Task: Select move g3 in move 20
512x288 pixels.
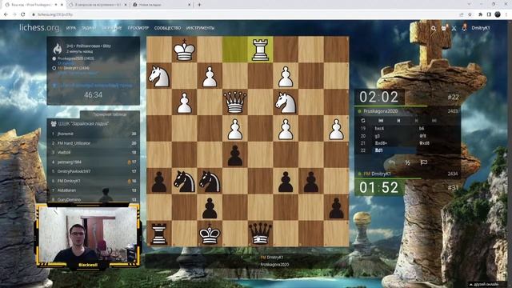Action: (x=378, y=136)
